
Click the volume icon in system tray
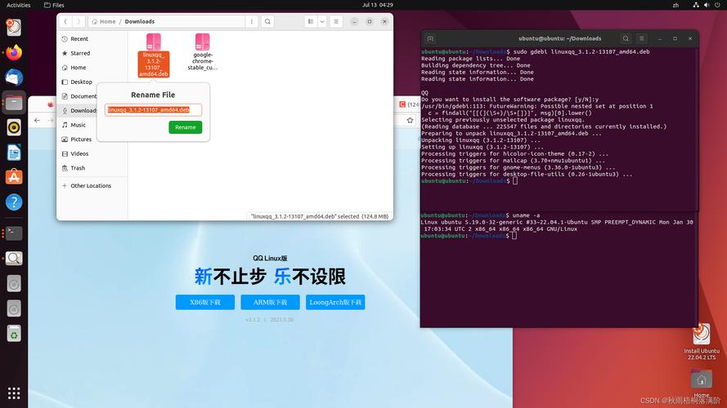(x=706, y=5)
